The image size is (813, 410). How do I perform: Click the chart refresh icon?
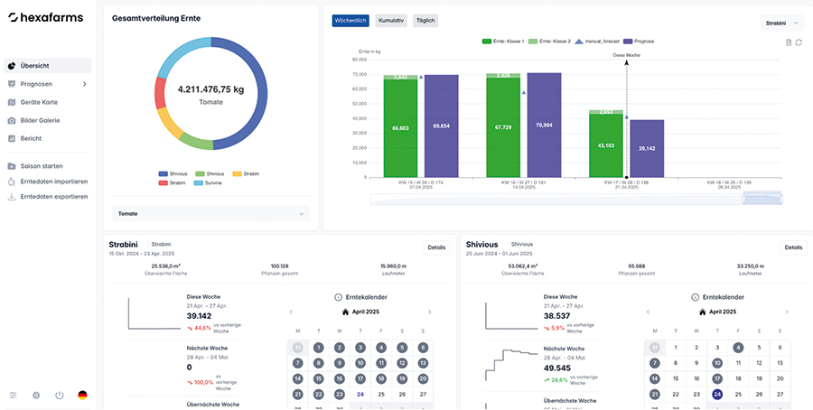tap(799, 42)
